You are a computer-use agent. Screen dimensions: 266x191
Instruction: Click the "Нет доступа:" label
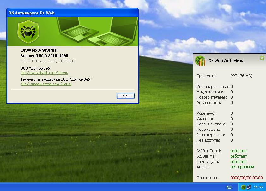208,140
